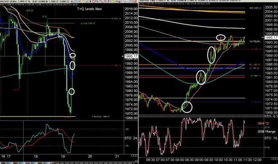Click the 1987.50 price label on the right chart axis
The image size is (278, 164).
[271, 60]
